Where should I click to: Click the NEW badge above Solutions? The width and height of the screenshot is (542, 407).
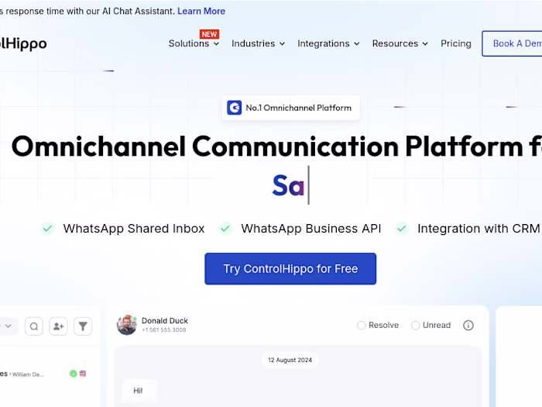pyautogui.click(x=209, y=34)
